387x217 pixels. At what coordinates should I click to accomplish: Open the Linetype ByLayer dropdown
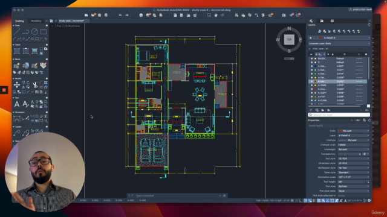click(353, 140)
